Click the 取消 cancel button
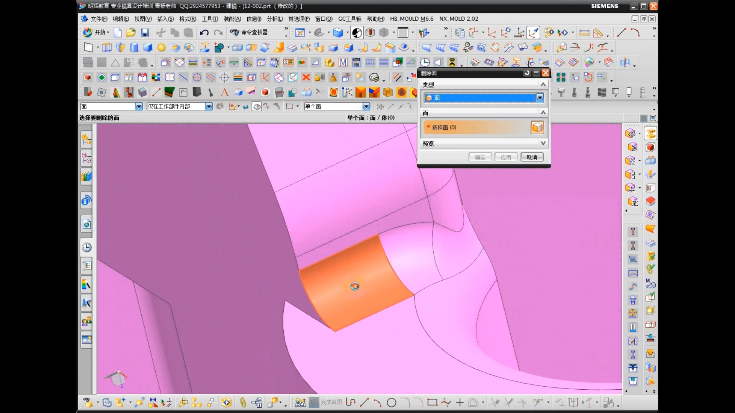 pos(532,157)
